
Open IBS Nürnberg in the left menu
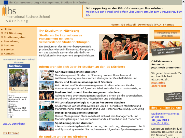(x=13, y=33)
